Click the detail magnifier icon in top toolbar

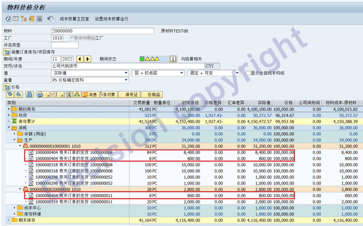coord(50,18)
